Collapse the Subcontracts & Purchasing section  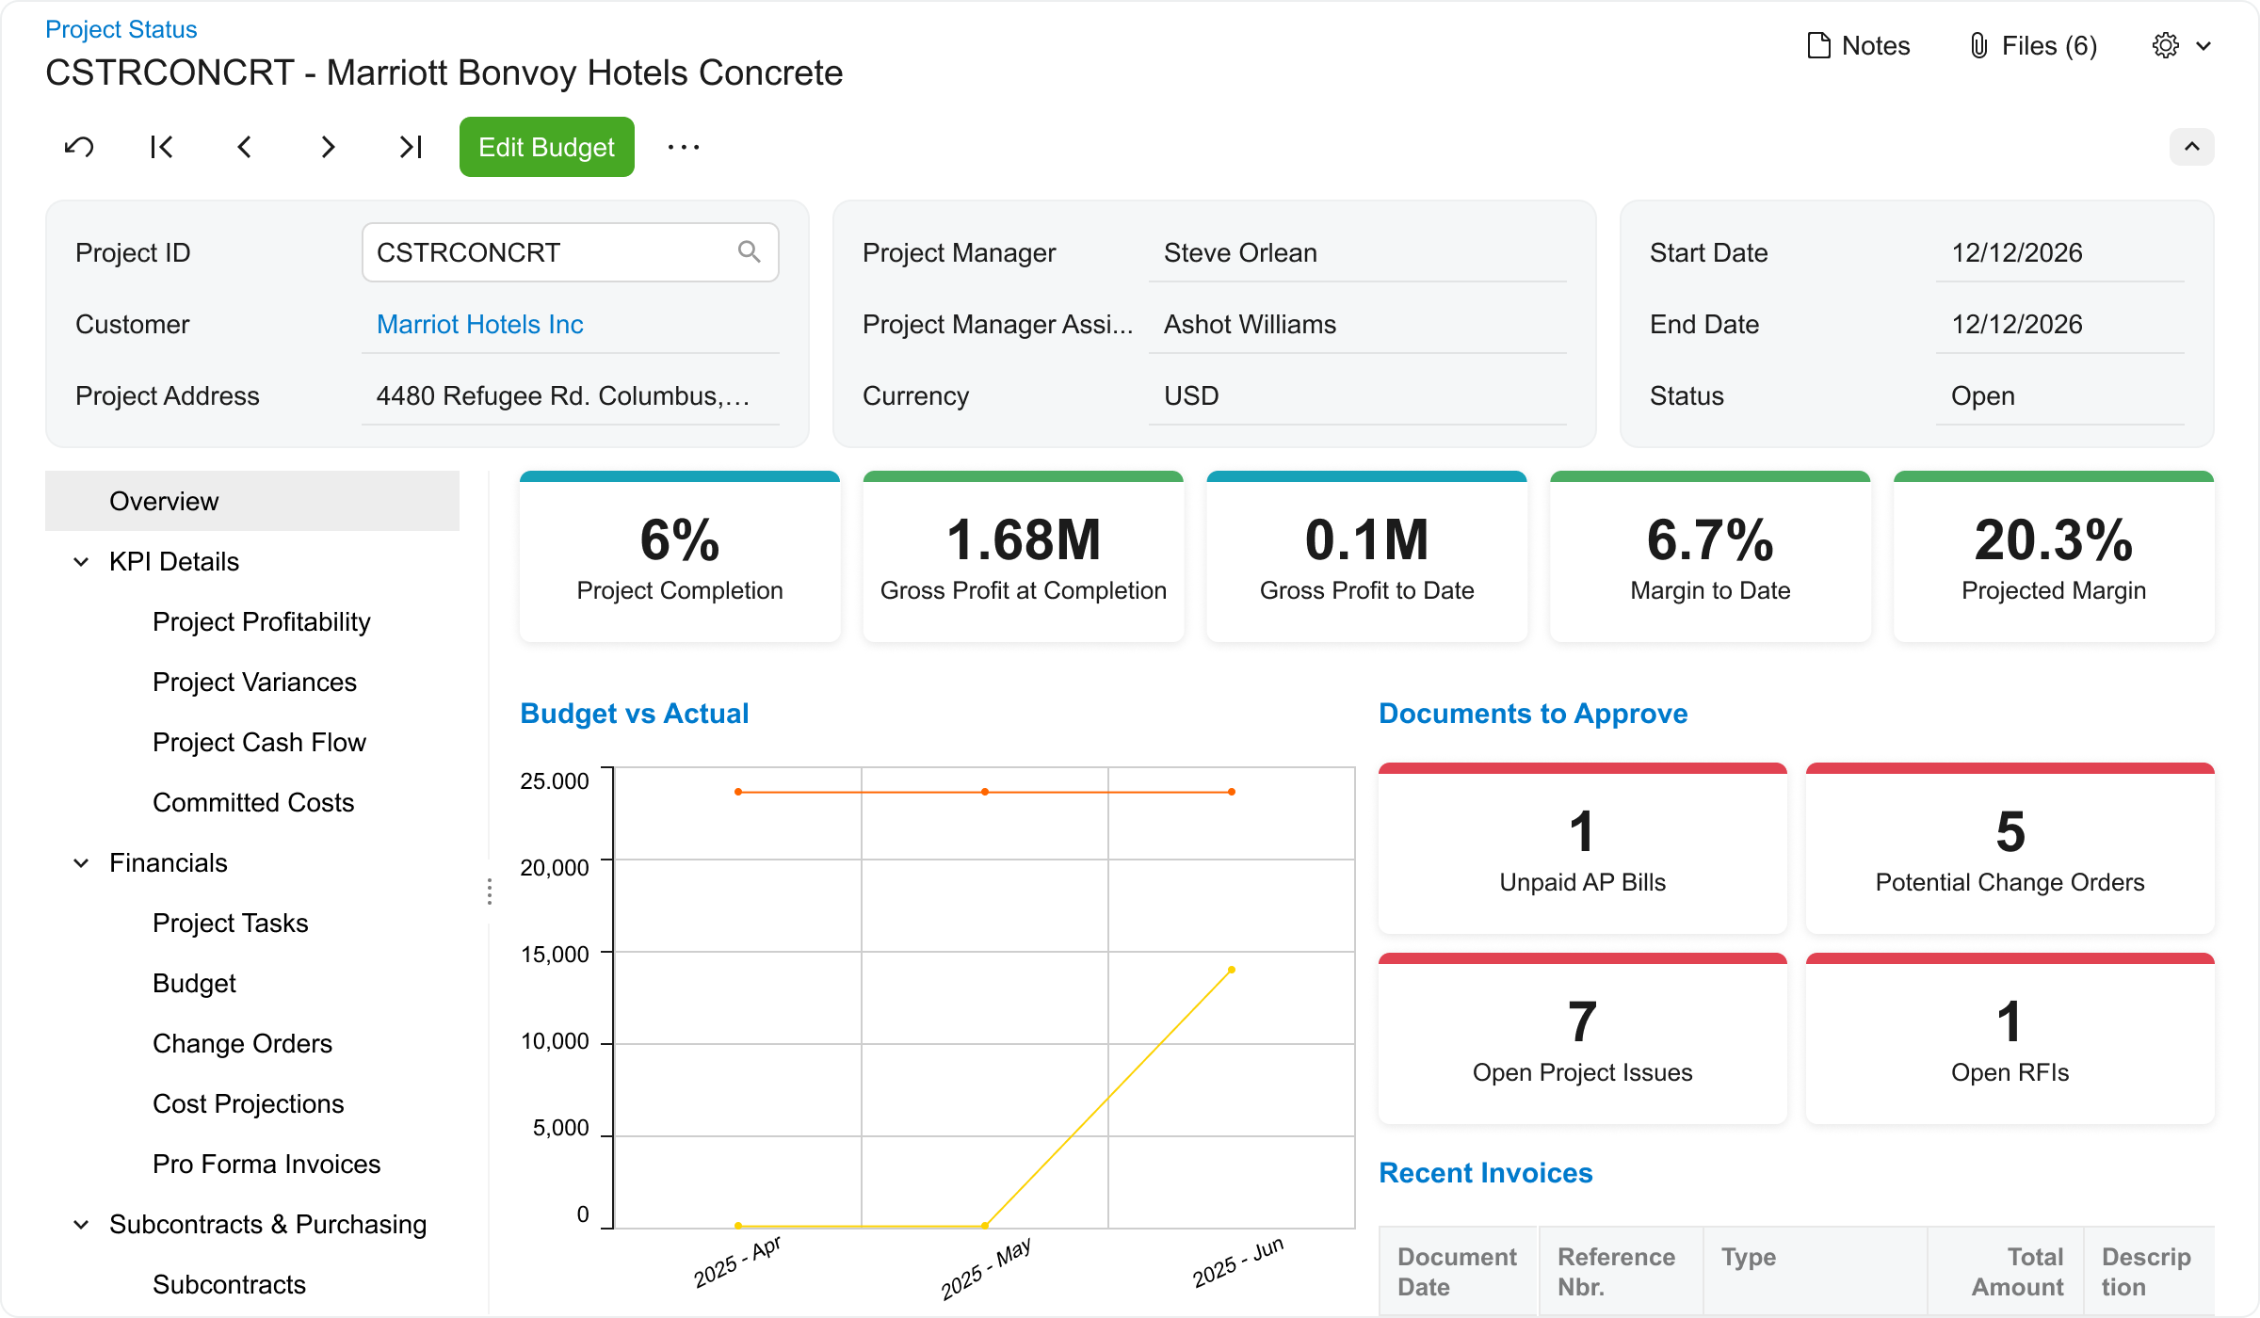point(80,1223)
